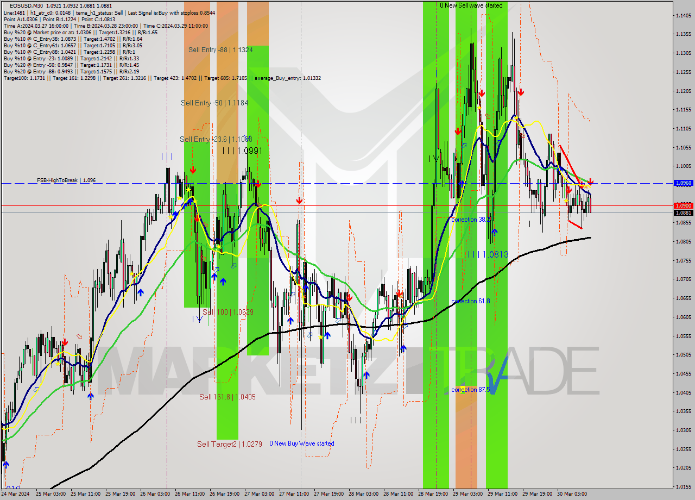Click the '27 Mar 03:00' time axis label

tap(260, 493)
